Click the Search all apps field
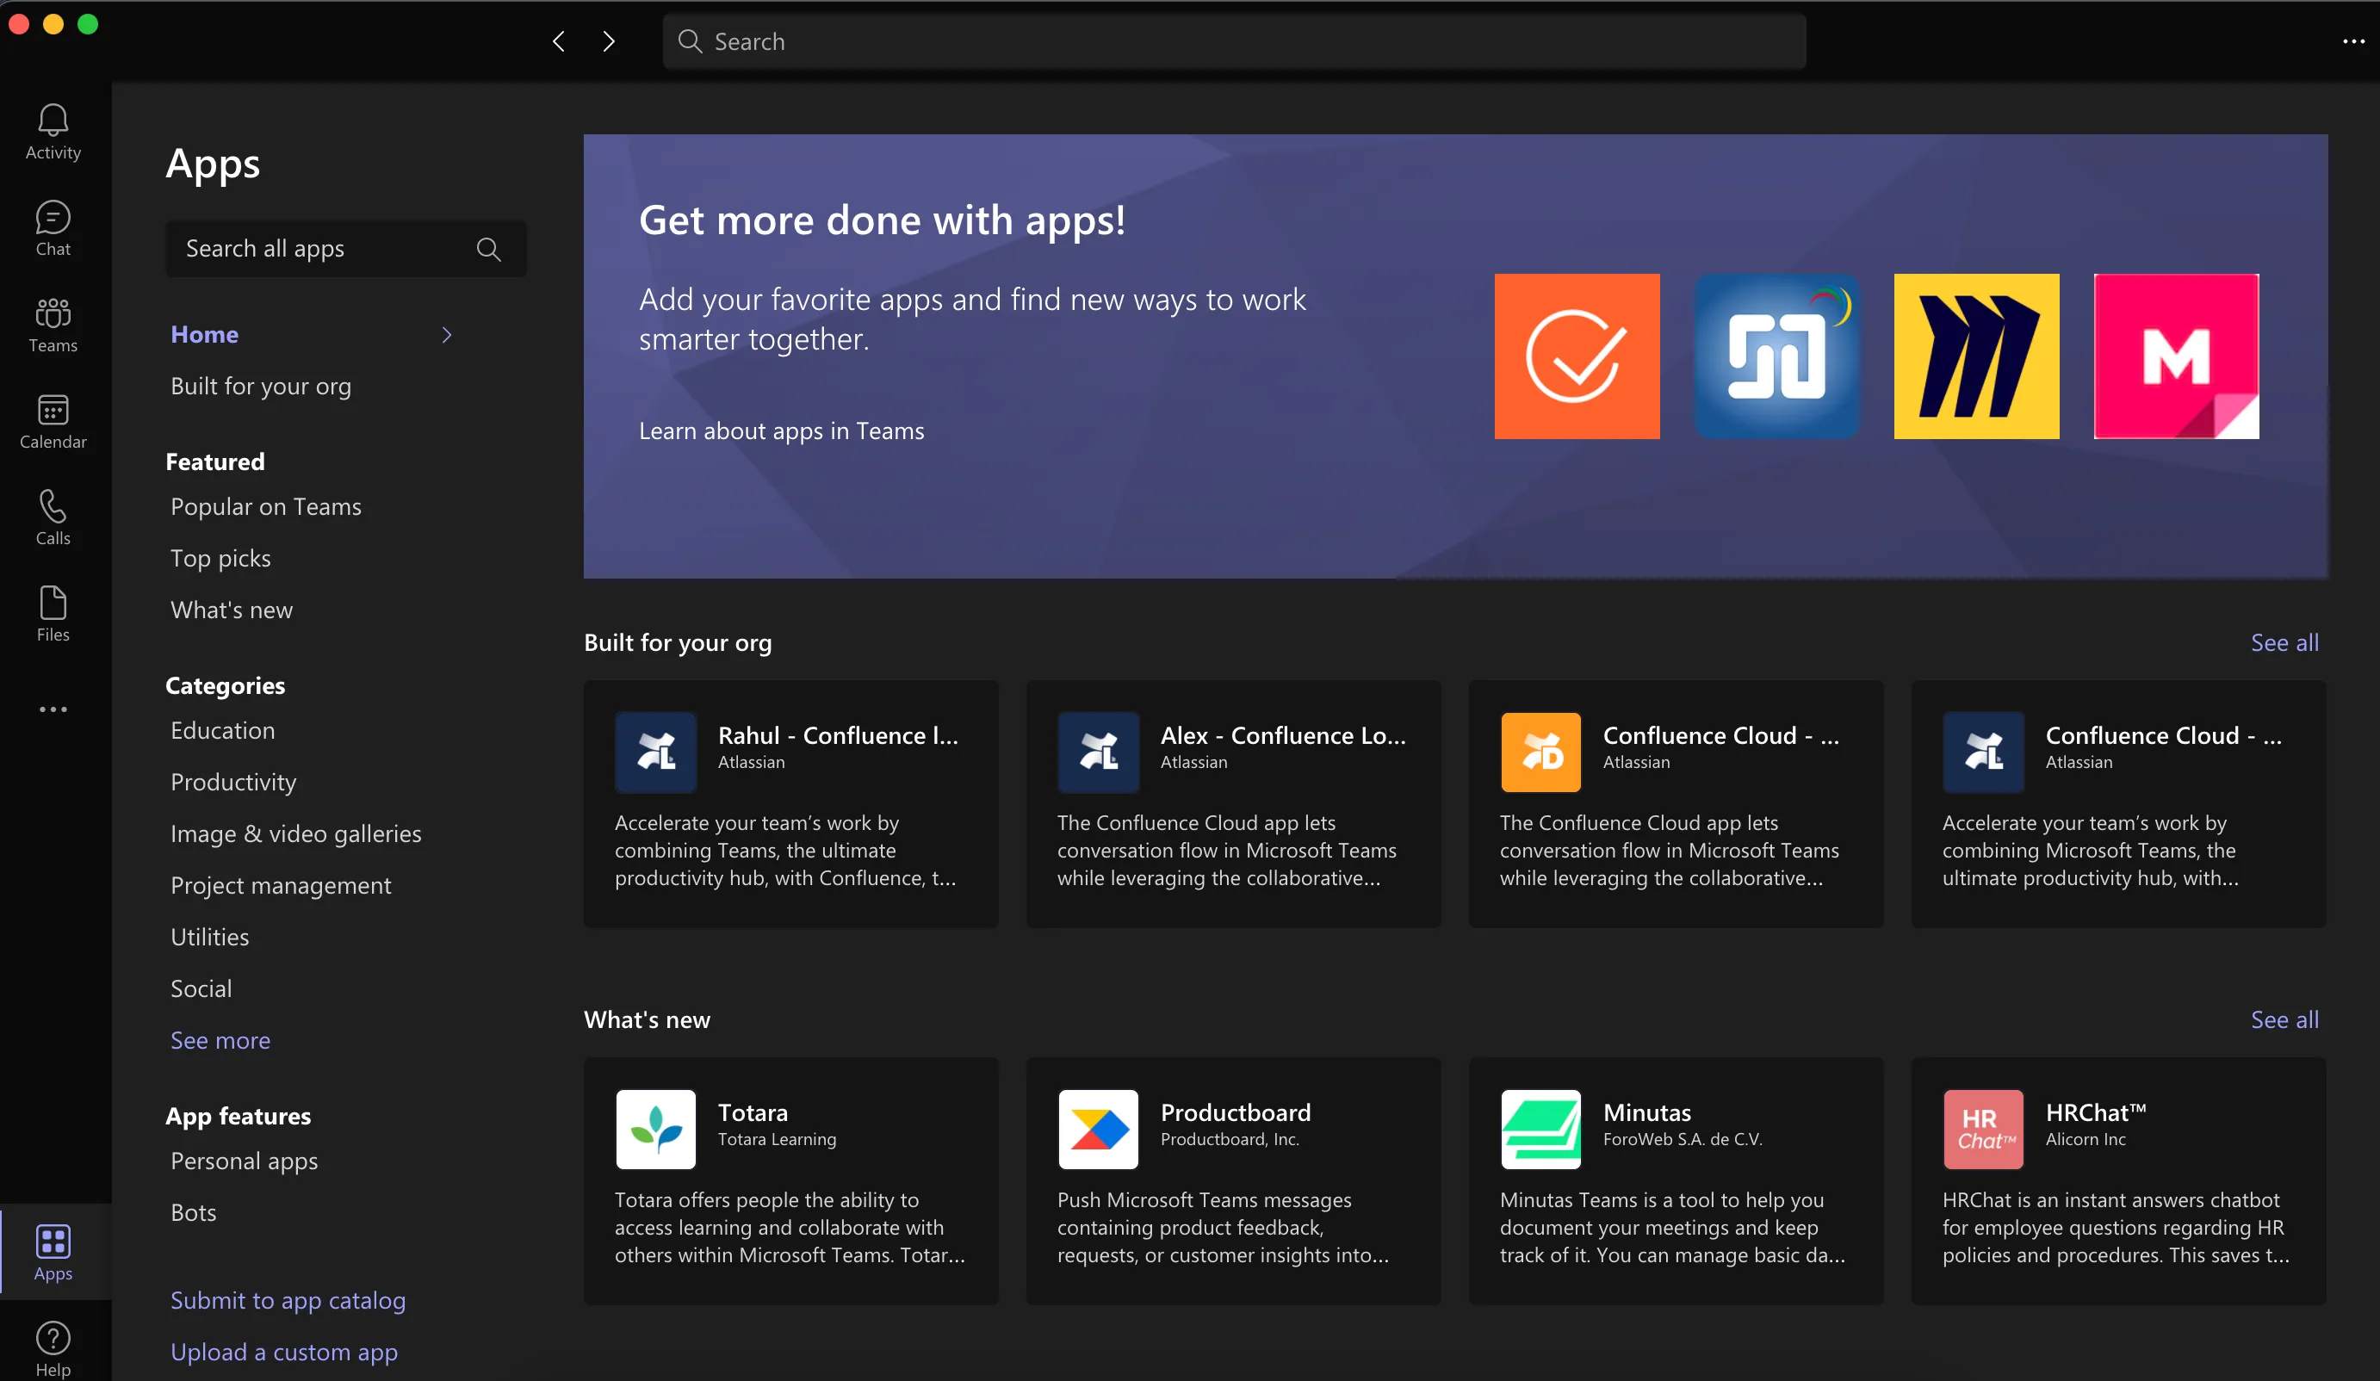The height and width of the screenshot is (1381, 2380). (x=345, y=249)
